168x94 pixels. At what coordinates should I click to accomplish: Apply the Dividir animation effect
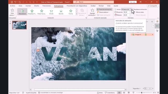51,12
